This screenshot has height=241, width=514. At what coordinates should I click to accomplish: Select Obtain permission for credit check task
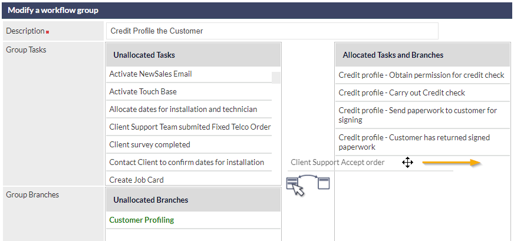click(423, 75)
